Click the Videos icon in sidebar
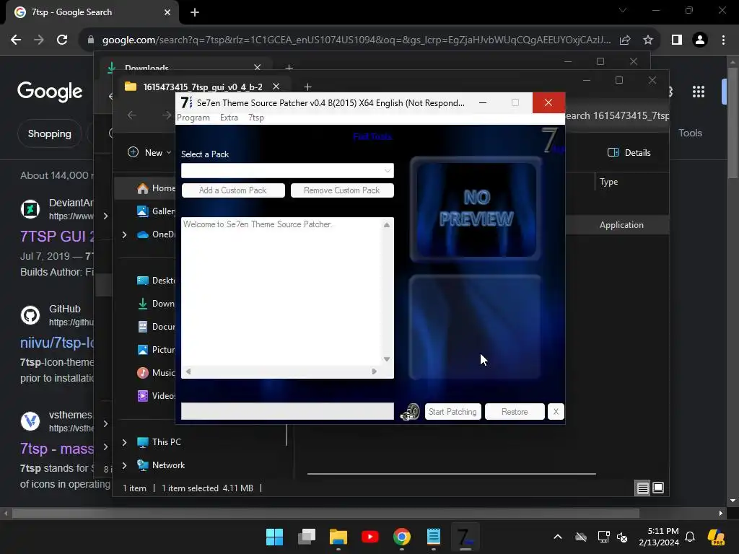The width and height of the screenshot is (739, 554). (143, 396)
